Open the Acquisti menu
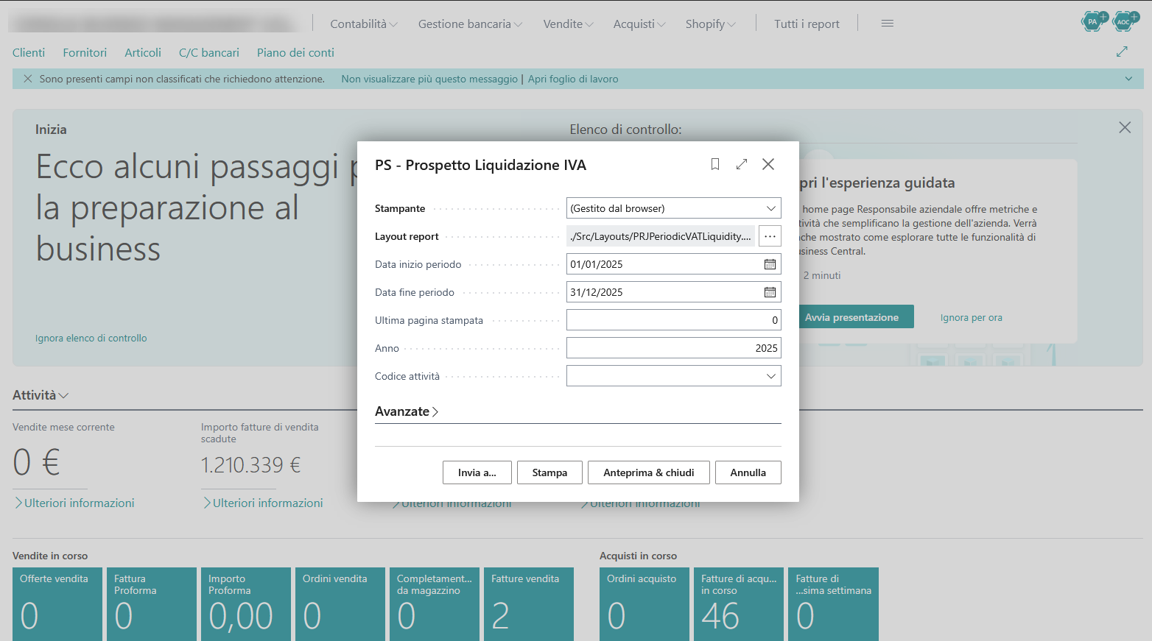 click(639, 24)
